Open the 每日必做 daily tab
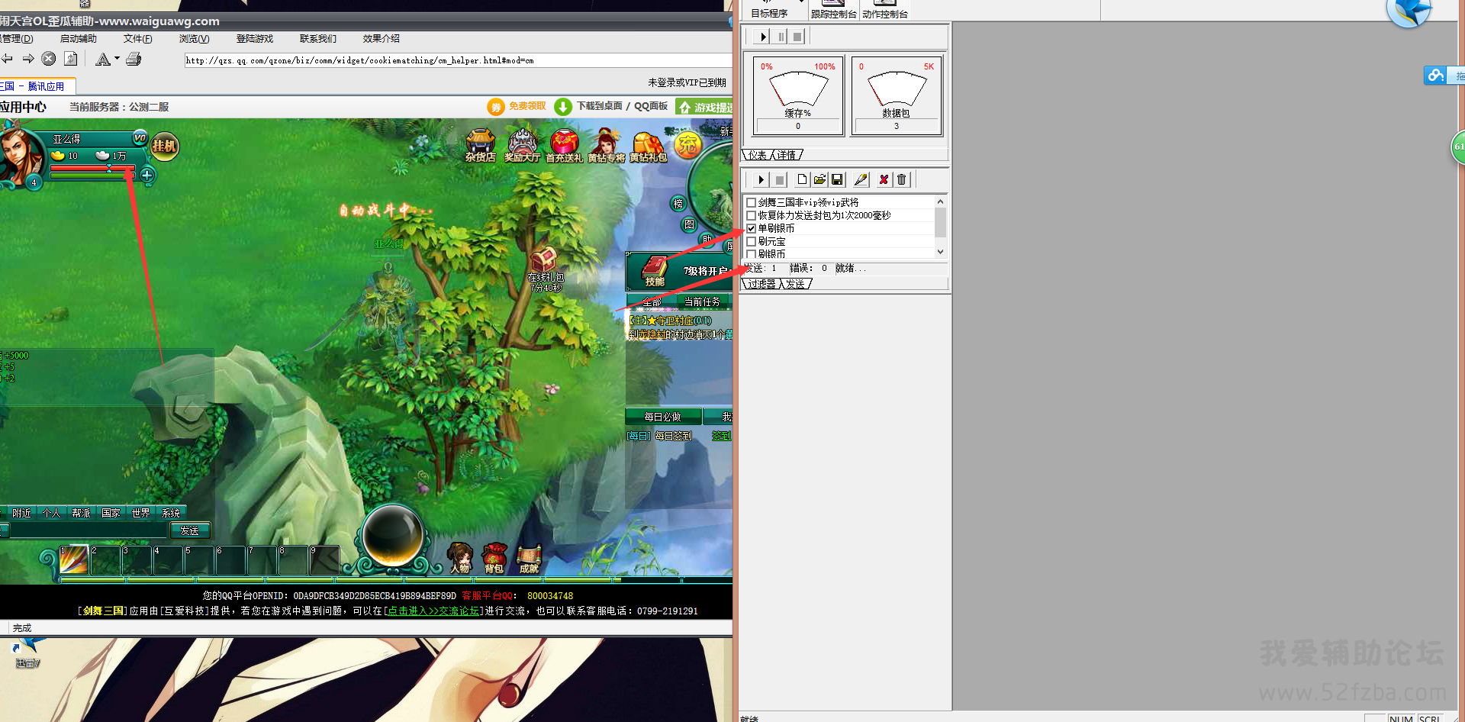Viewport: 1465px width, 722px height. 662,417
